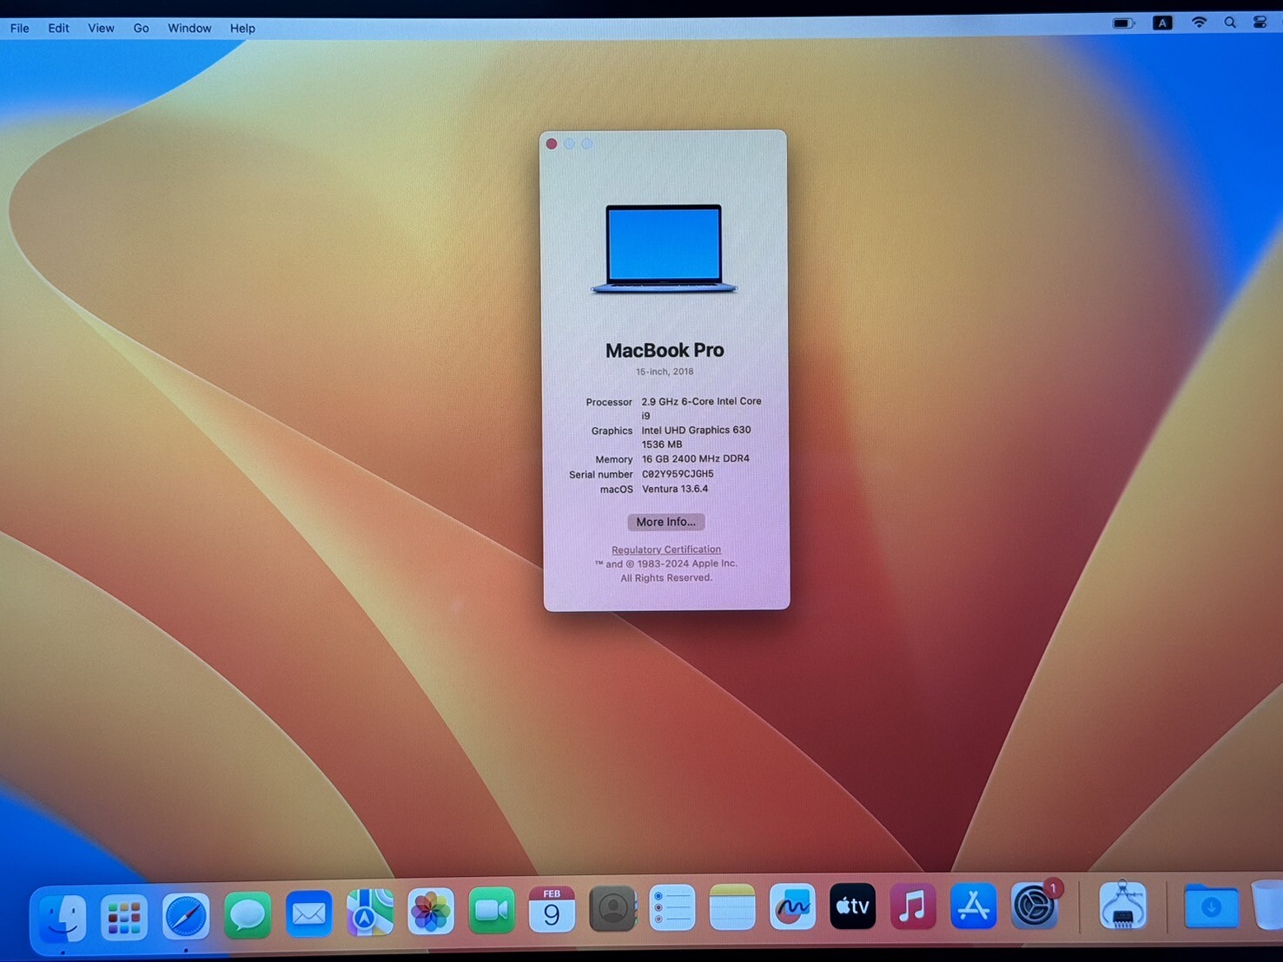
Task: Start FaceTime from the Dock
Action: (x=492, y=910)
